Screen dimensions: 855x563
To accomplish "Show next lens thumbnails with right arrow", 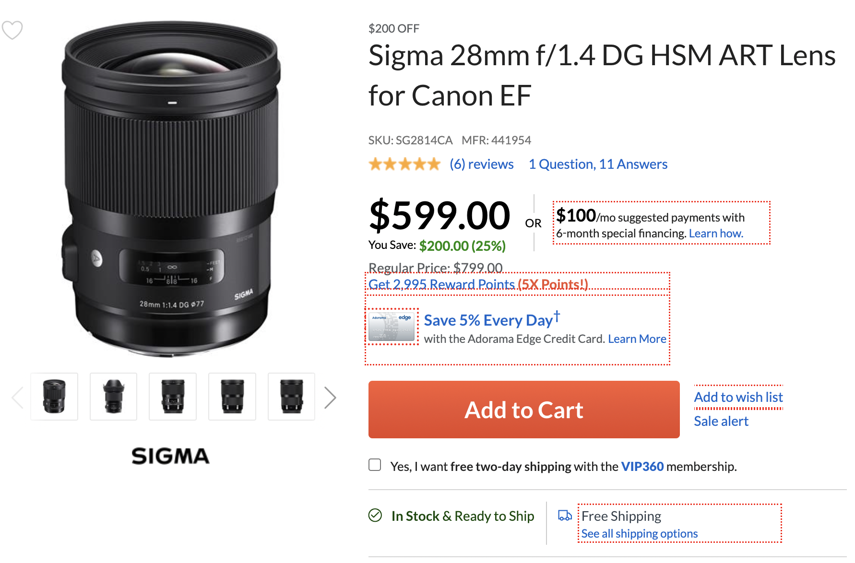I will click(x=330, y=398).
